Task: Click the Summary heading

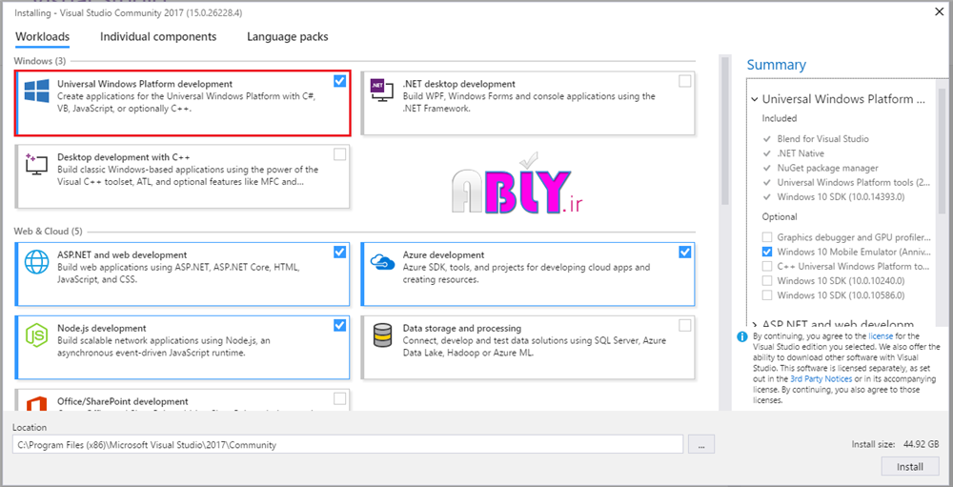Action: click(776, 65)
